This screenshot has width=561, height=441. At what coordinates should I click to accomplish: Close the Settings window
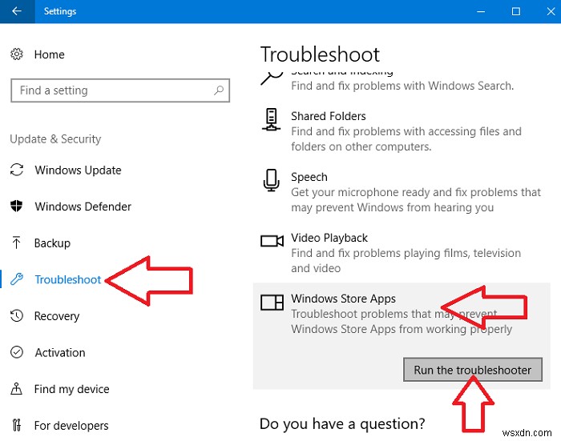[551, 11]
